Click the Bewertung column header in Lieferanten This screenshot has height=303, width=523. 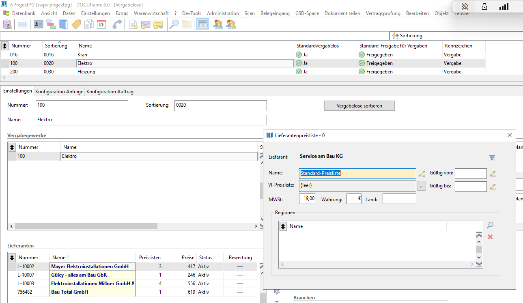click(240, 258)
